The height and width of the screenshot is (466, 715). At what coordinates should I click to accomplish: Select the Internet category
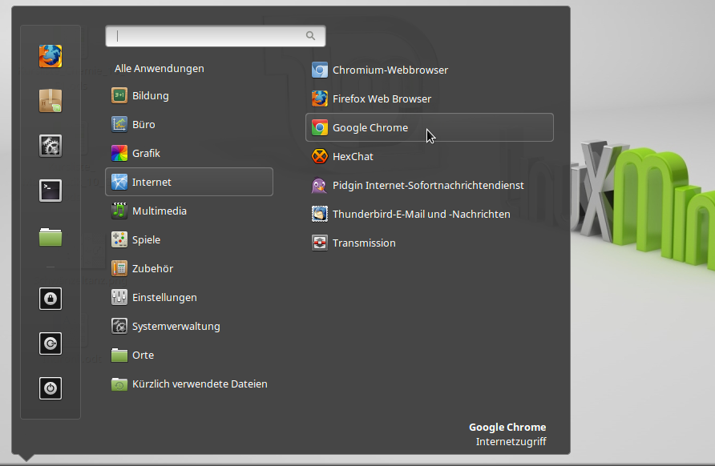(x=189, y=182)
